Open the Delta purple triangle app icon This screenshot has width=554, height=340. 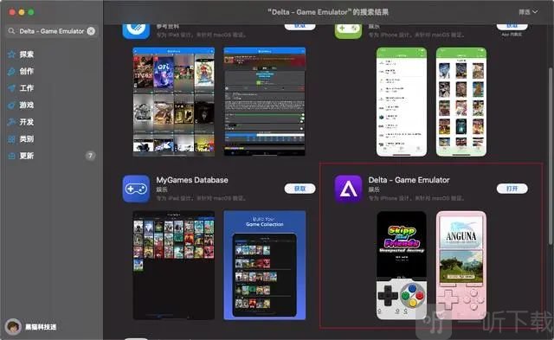click(348, 189)
